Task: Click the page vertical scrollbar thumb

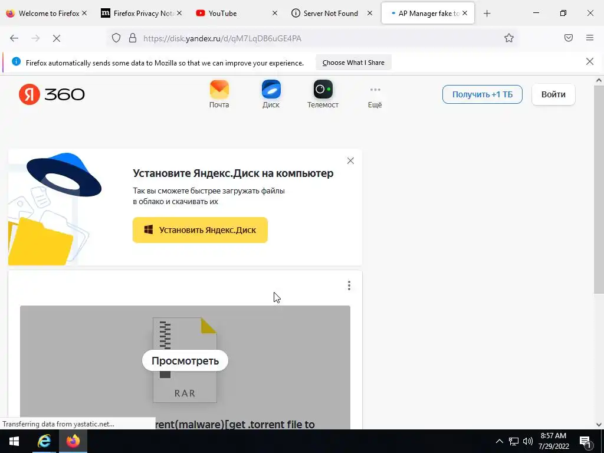Action: tap(599, 189)
